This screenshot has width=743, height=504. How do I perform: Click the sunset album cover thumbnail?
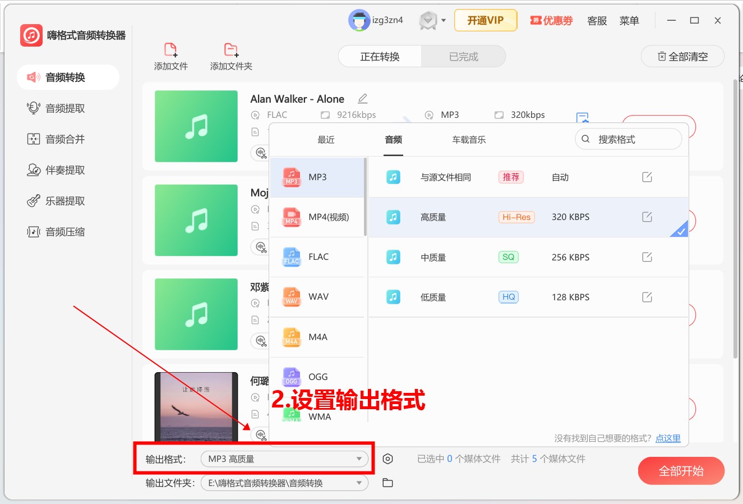[196, 408]
